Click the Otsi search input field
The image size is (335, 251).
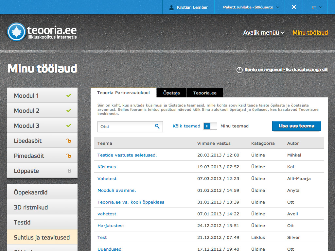126,126
